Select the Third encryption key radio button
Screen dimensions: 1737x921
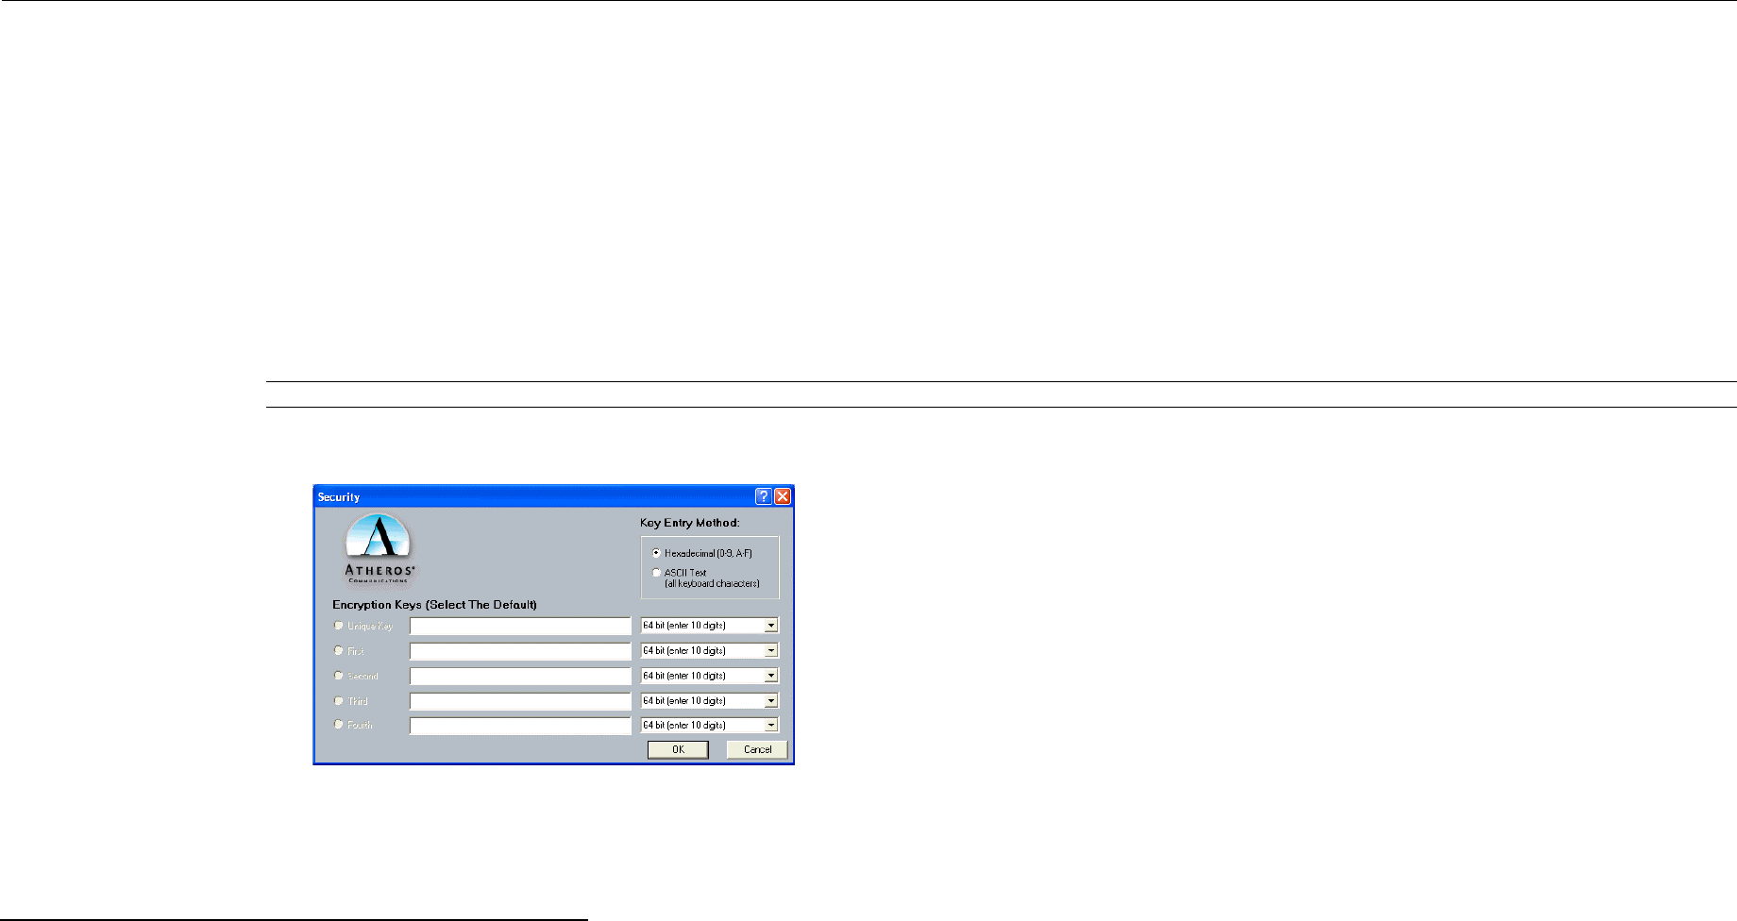click(338, 701)
